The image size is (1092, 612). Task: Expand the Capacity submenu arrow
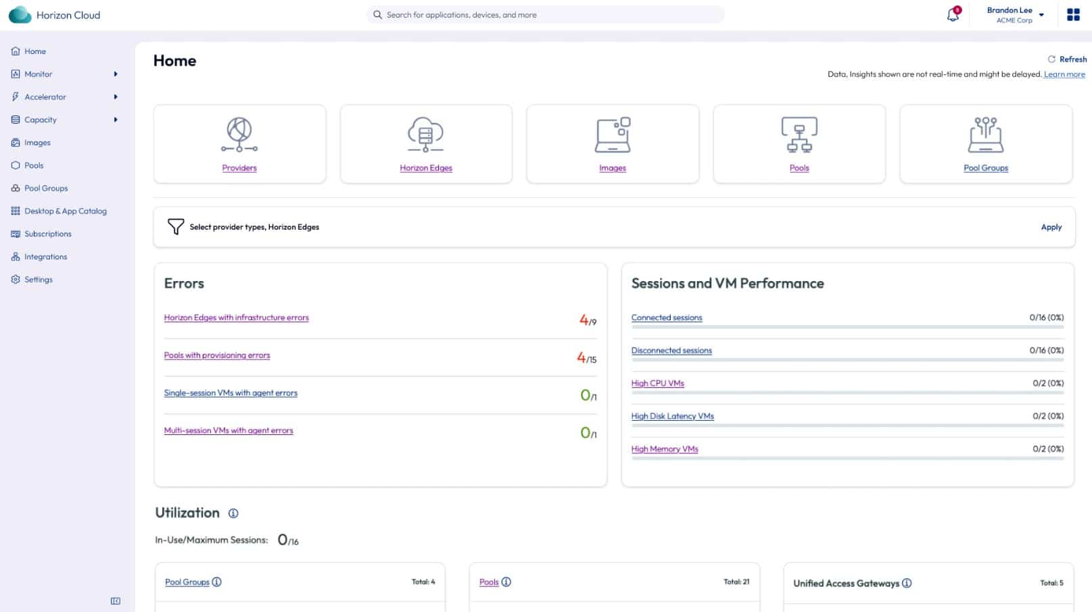[116, 120]
